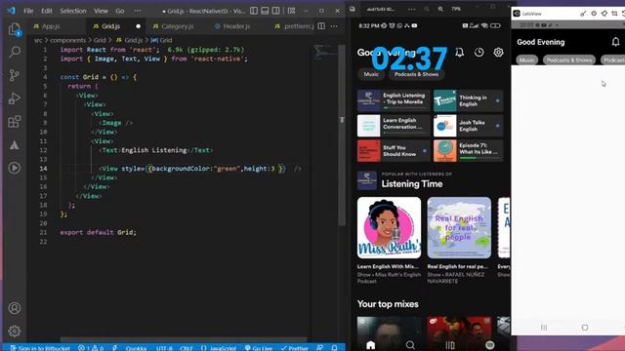
Task: Click the recently played clock icon in Spotify
Action: point(479,52)
